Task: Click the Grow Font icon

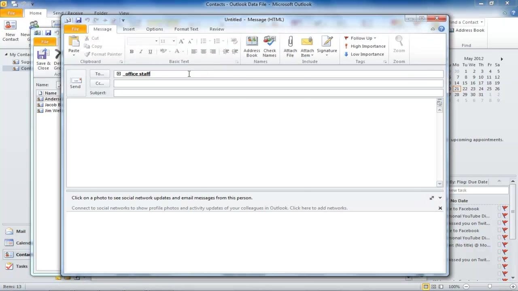Action: 181,41
